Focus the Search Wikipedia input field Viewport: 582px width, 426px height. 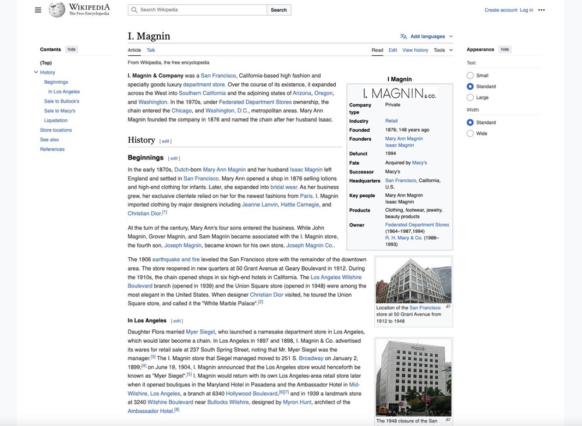[197, 10]
